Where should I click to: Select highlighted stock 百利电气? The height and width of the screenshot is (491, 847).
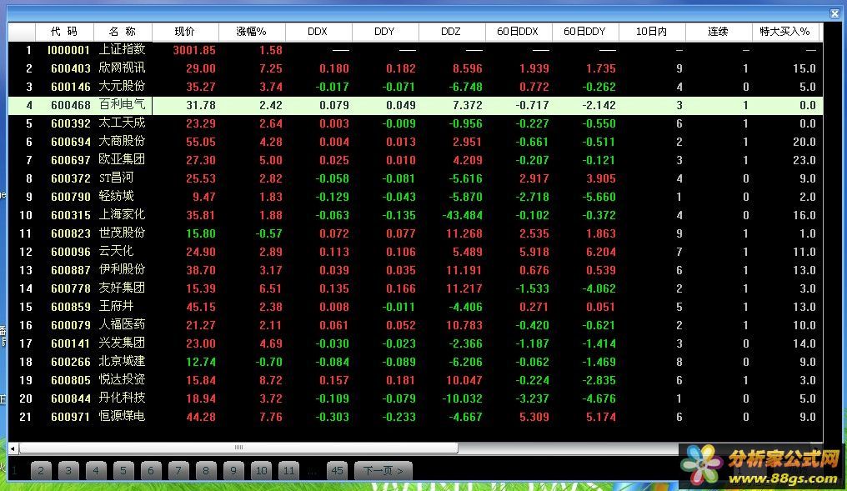pos(122,104)
